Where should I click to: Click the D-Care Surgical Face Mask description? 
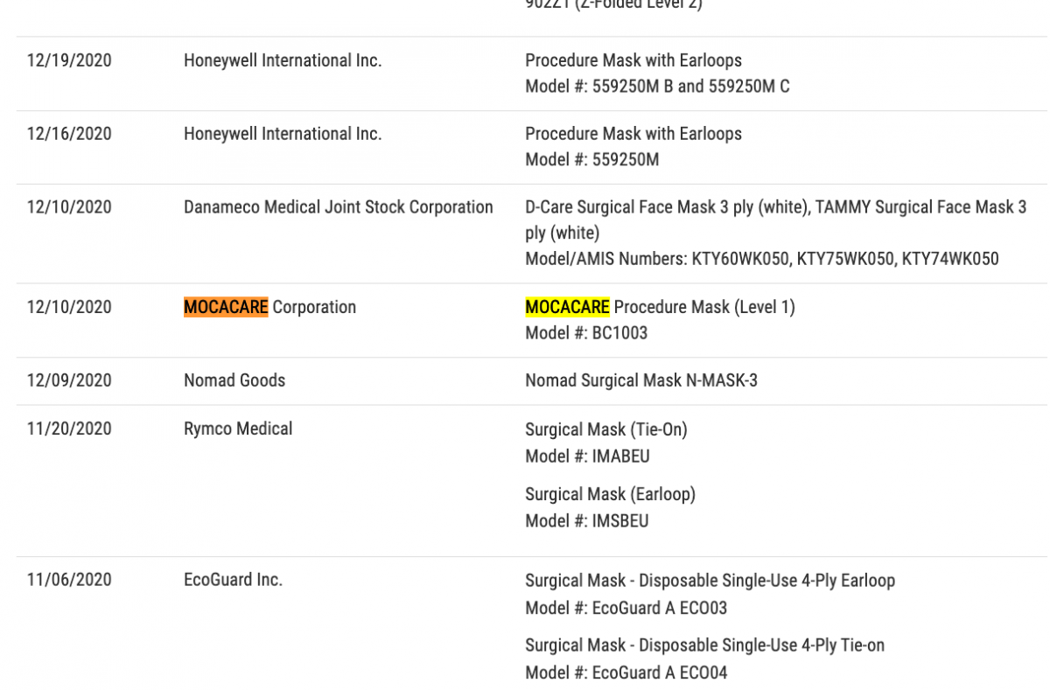776,220
